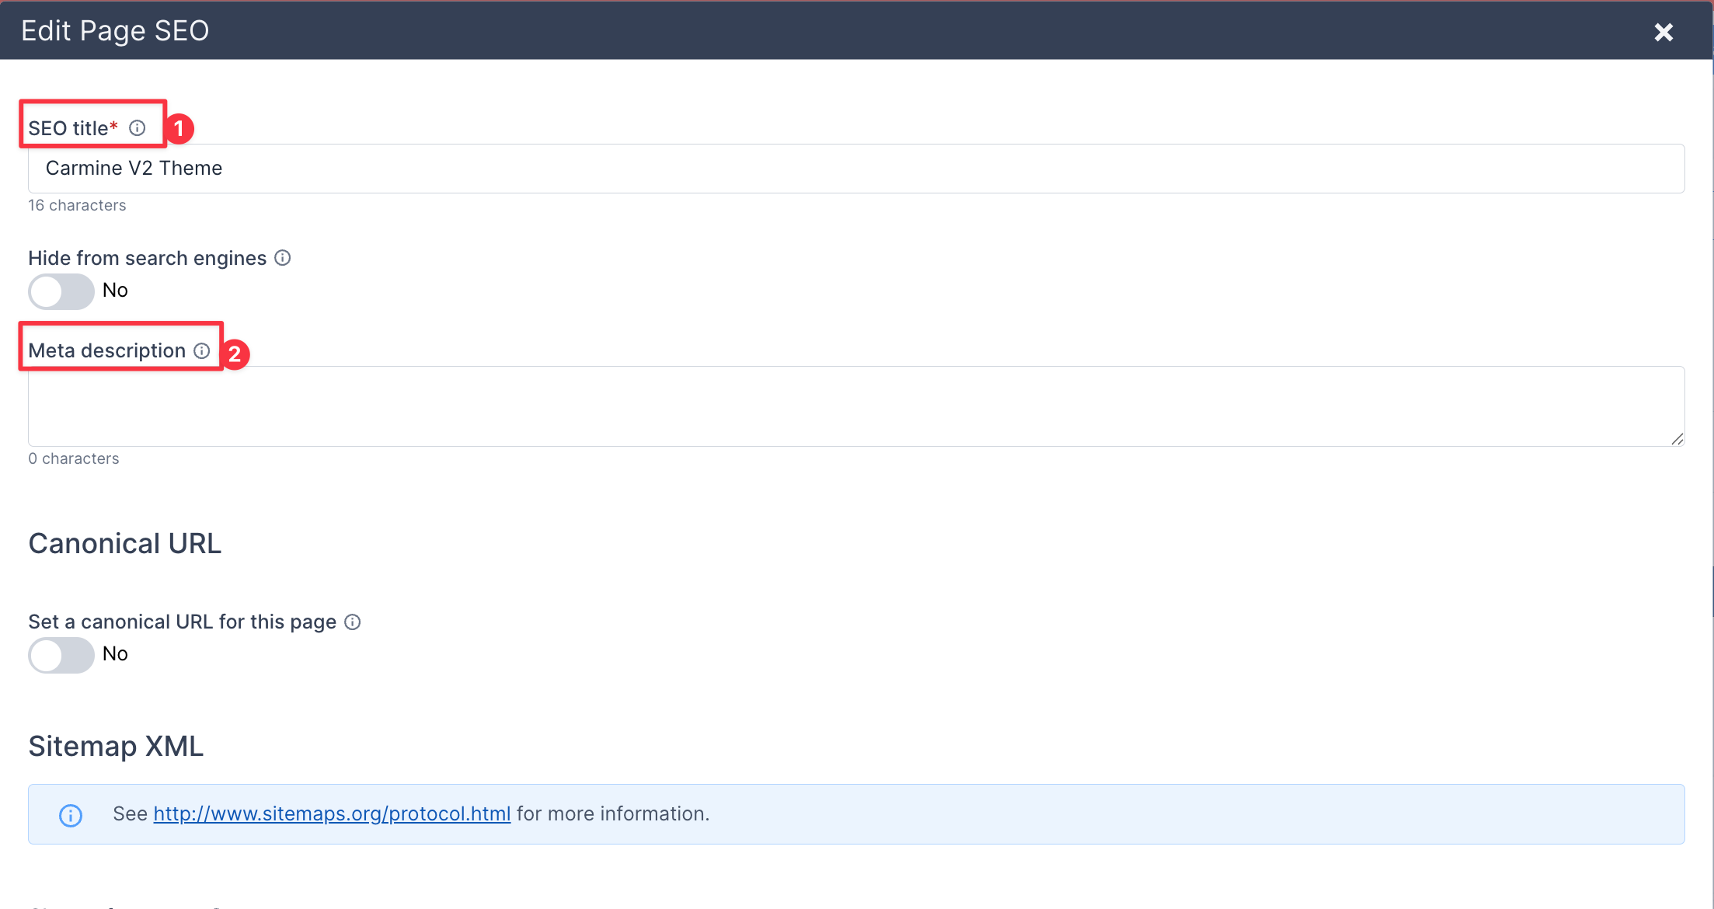Click the No label under canonical URL setting
The image size is (1714, 909).
(x=115, y=654)
